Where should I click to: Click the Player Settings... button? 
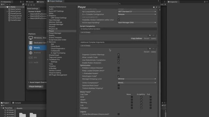36,86
